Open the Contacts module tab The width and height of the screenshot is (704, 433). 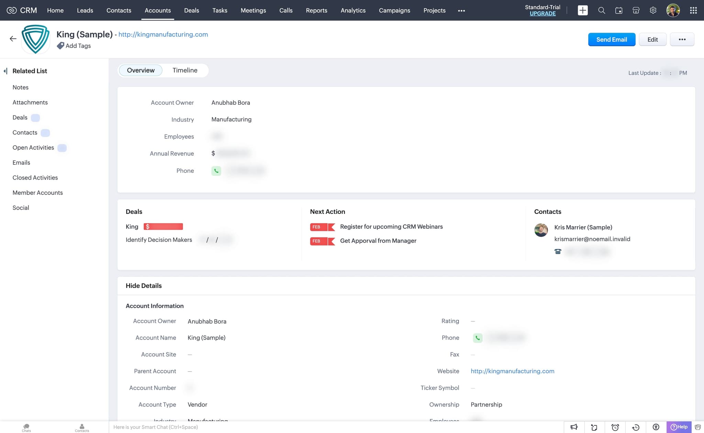(x=119, y=10)
